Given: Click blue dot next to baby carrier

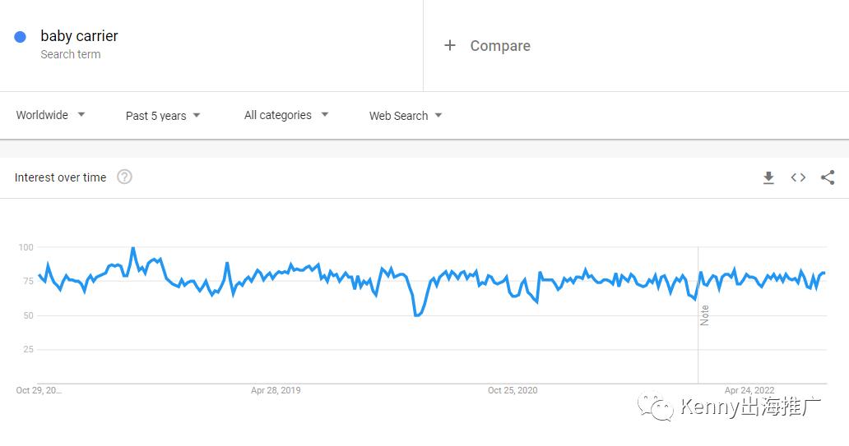Looking at the screenshot, I should (x=20, y=37).
